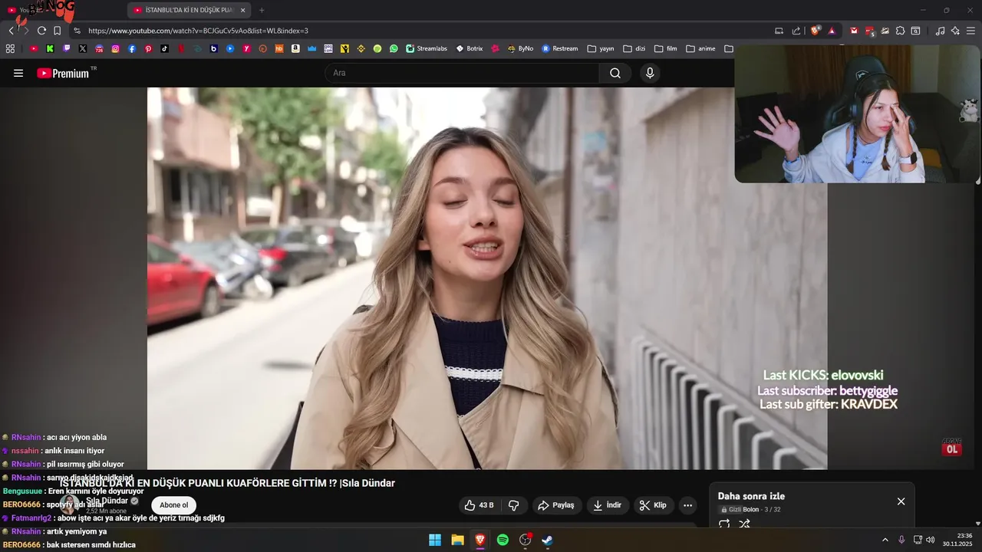The image size is (982, 552).
Task: Toggle playlist shuffle in Daha sonra izle
Action: pyautogui.click(x=744, y=524)
